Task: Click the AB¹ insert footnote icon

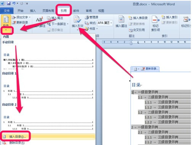Action: tap(39, 20)
